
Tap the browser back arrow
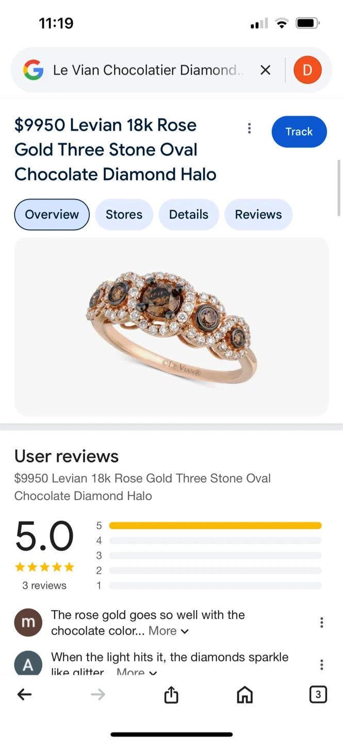(x=24, y=695)
